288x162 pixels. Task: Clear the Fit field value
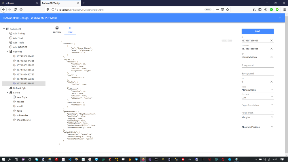[x=272, y=82]
